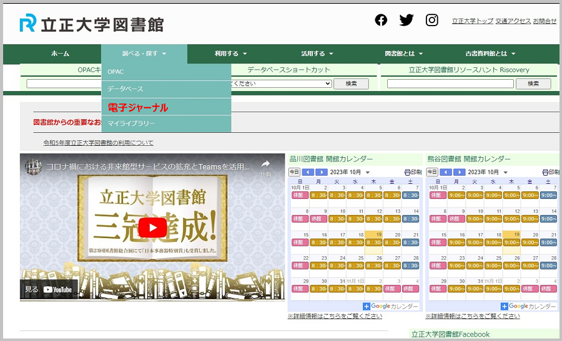This screenshot has height=341, width=562.
Task: Click the Riscovery search input field
Action: point(445,84)
